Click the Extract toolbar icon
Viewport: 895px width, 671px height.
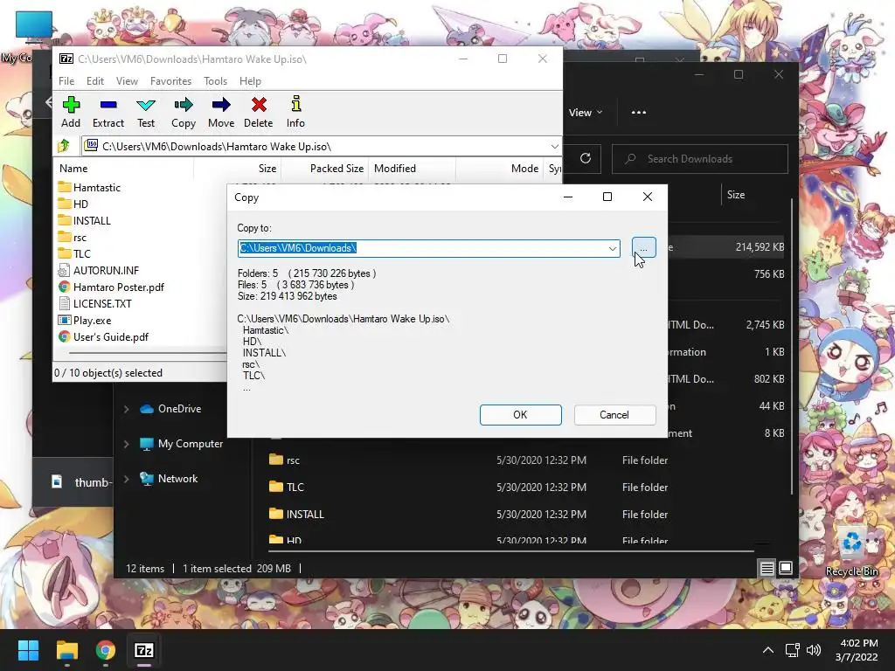(108, 112)
